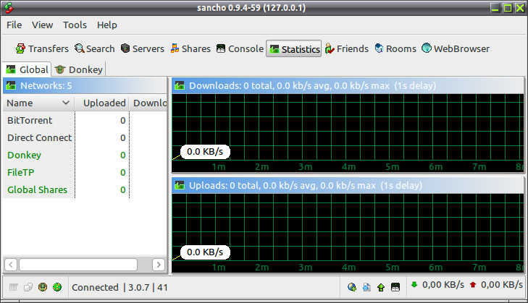Click the 0.0 KB/s label in Uploads graph
The width and height of the screenshot is (528, 303).
click(x=205, y=252)
